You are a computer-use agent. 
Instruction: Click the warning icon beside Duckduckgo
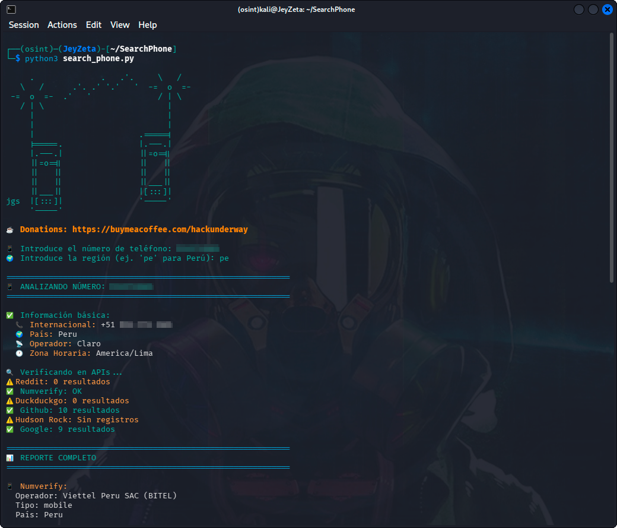tap(10, 401)
